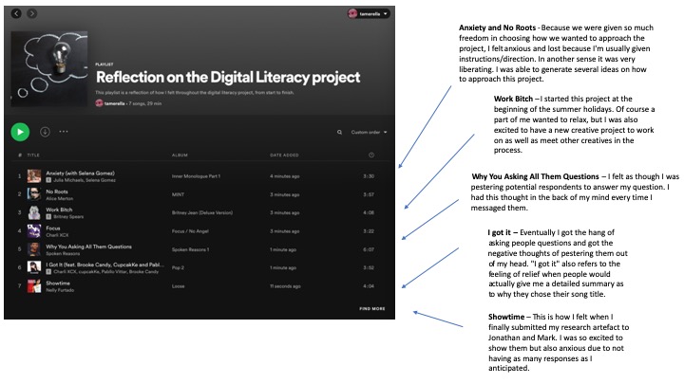Open the album 'Britney Jean (Deluxe Version)'
684x384 pixels.
[202, 213]
